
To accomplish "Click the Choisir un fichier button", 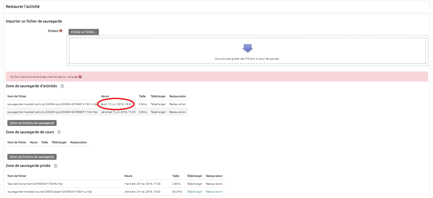I will coord(84,32).
